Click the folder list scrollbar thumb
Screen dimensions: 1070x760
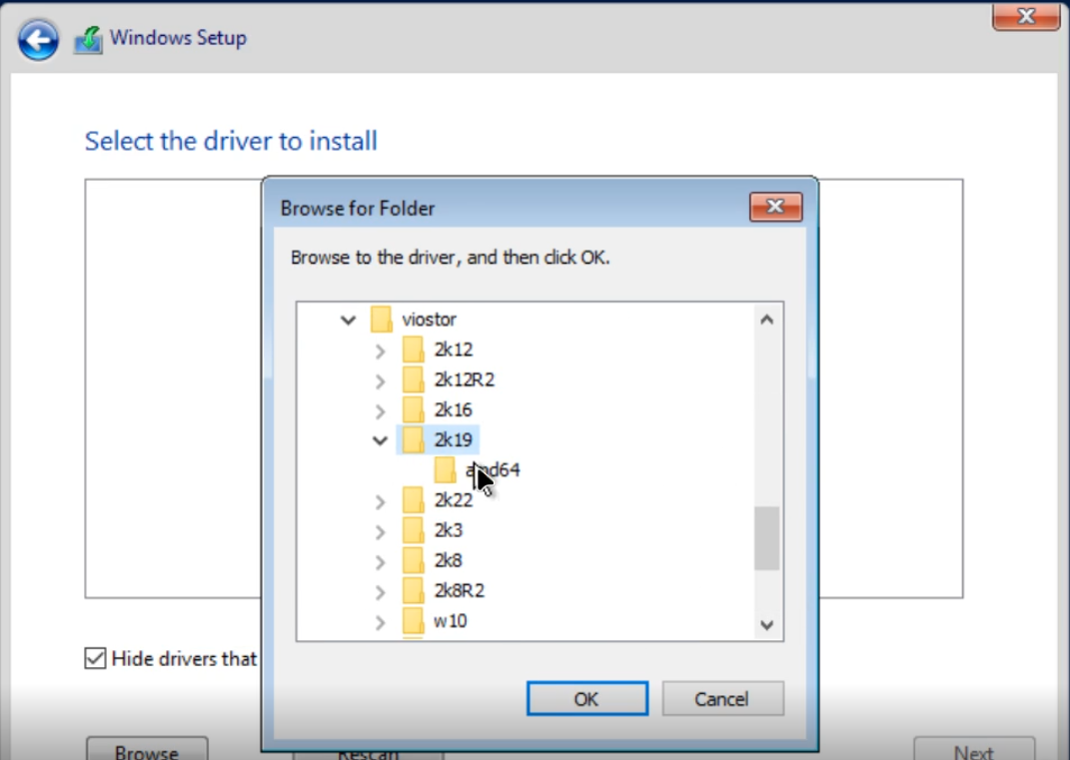coord(766,538)
